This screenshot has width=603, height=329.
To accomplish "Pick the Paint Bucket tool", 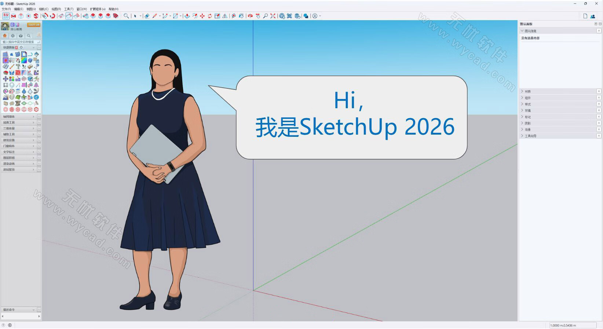I will [x=241, y=16].
